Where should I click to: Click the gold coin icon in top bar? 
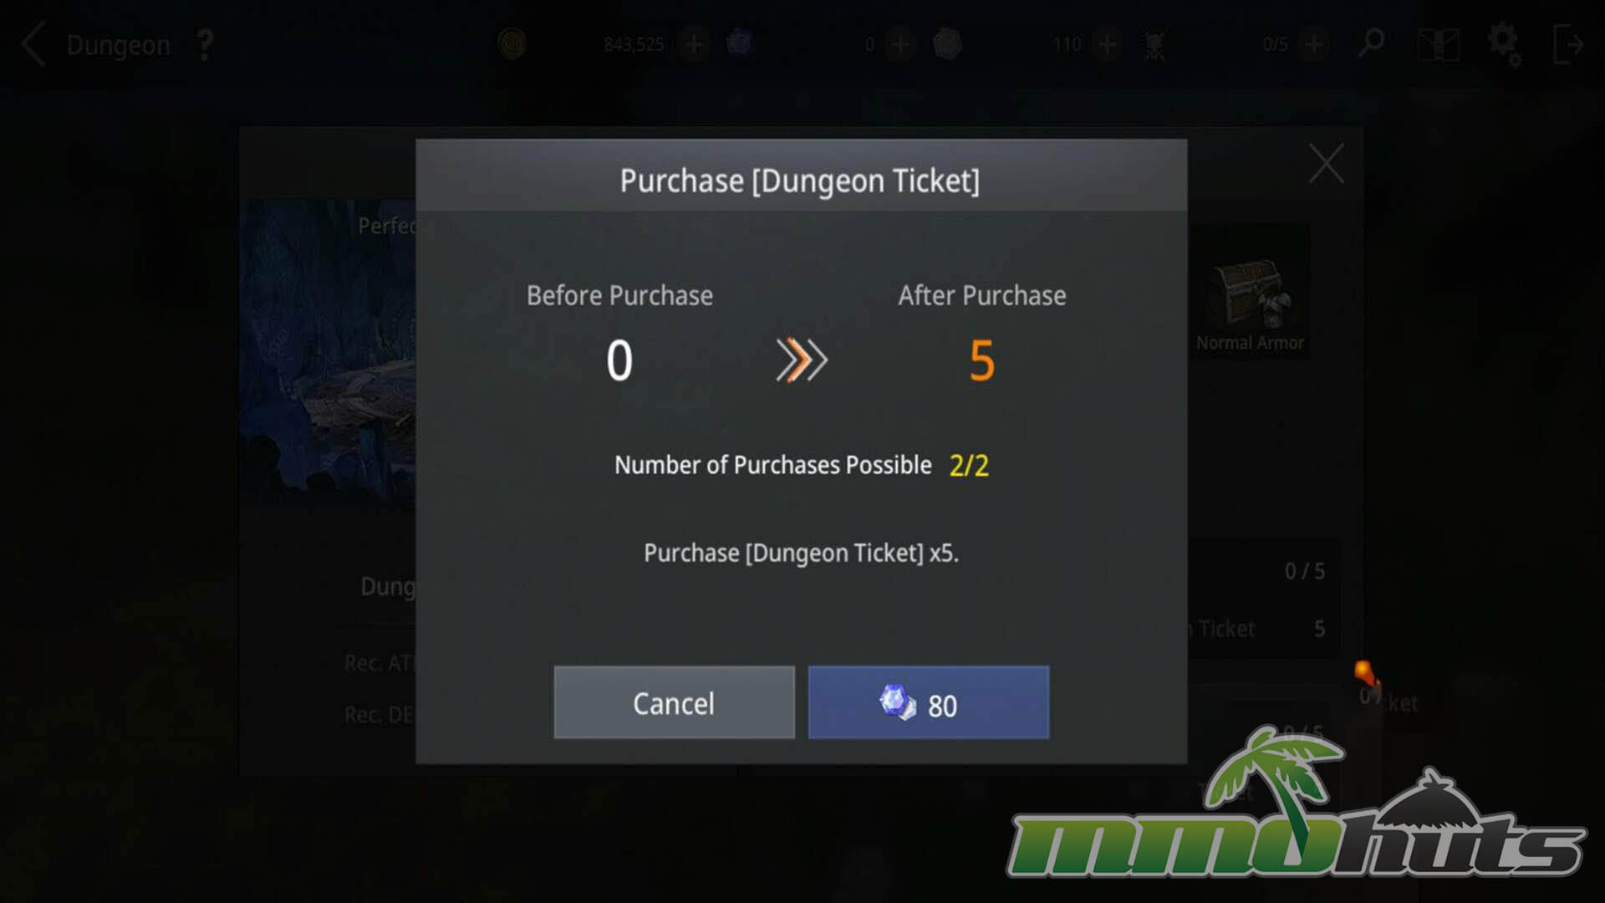pyautogui.click(x=511, y=43)
